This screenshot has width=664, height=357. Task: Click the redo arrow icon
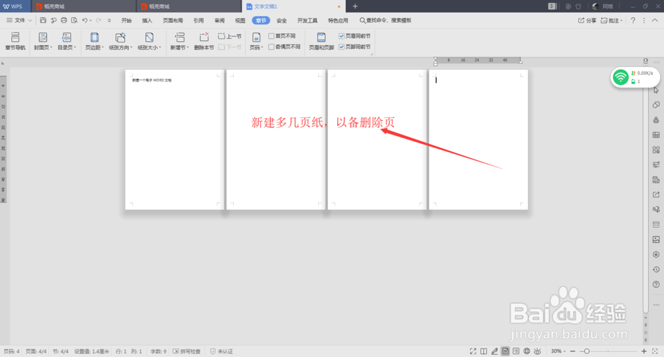click(99, 21)
